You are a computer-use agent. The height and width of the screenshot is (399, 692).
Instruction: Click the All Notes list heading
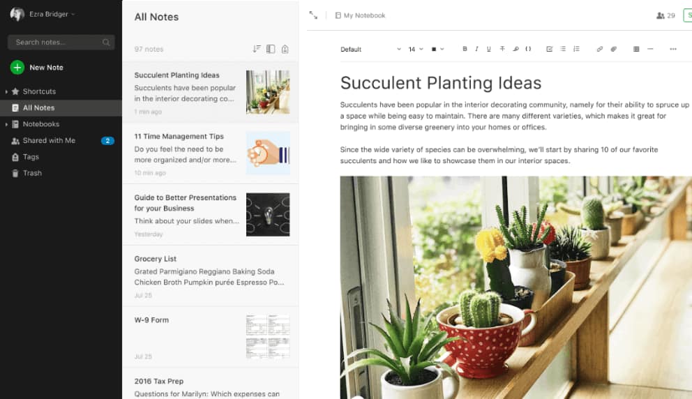pyautogui.click(x=156, y=17)
